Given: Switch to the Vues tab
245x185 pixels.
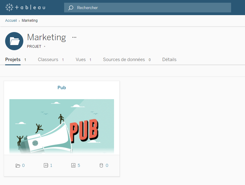Looking at the screenshot, I should 81,60.
